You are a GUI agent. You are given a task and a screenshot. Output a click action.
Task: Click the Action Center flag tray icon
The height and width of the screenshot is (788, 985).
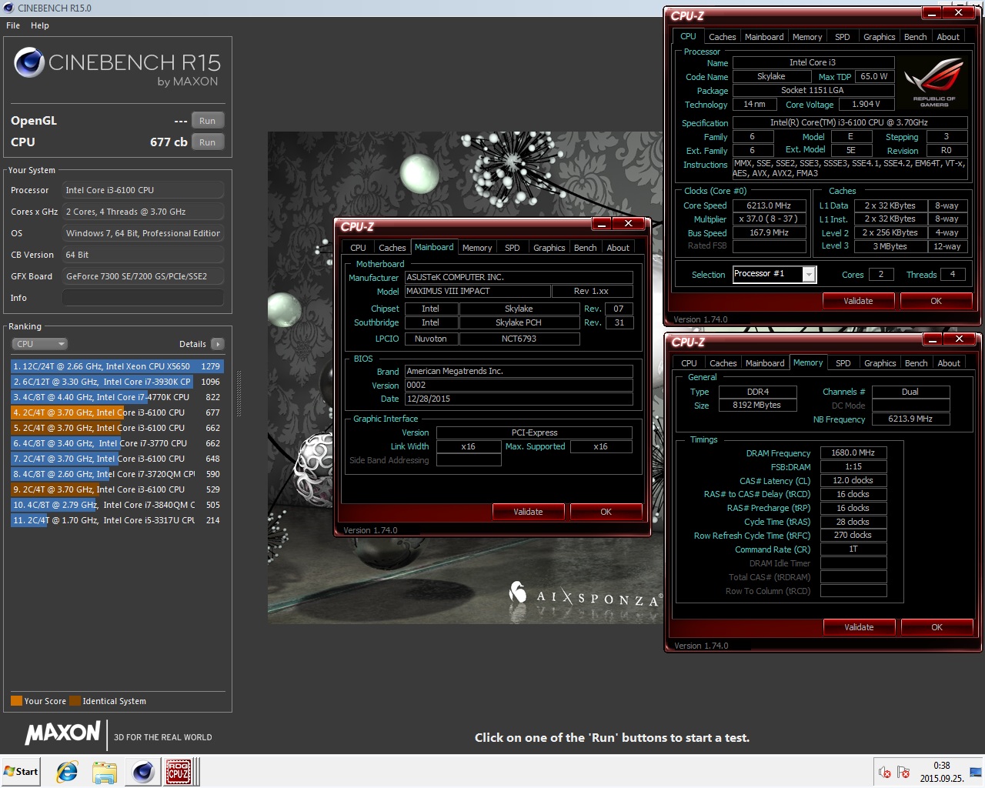point(903,772)
